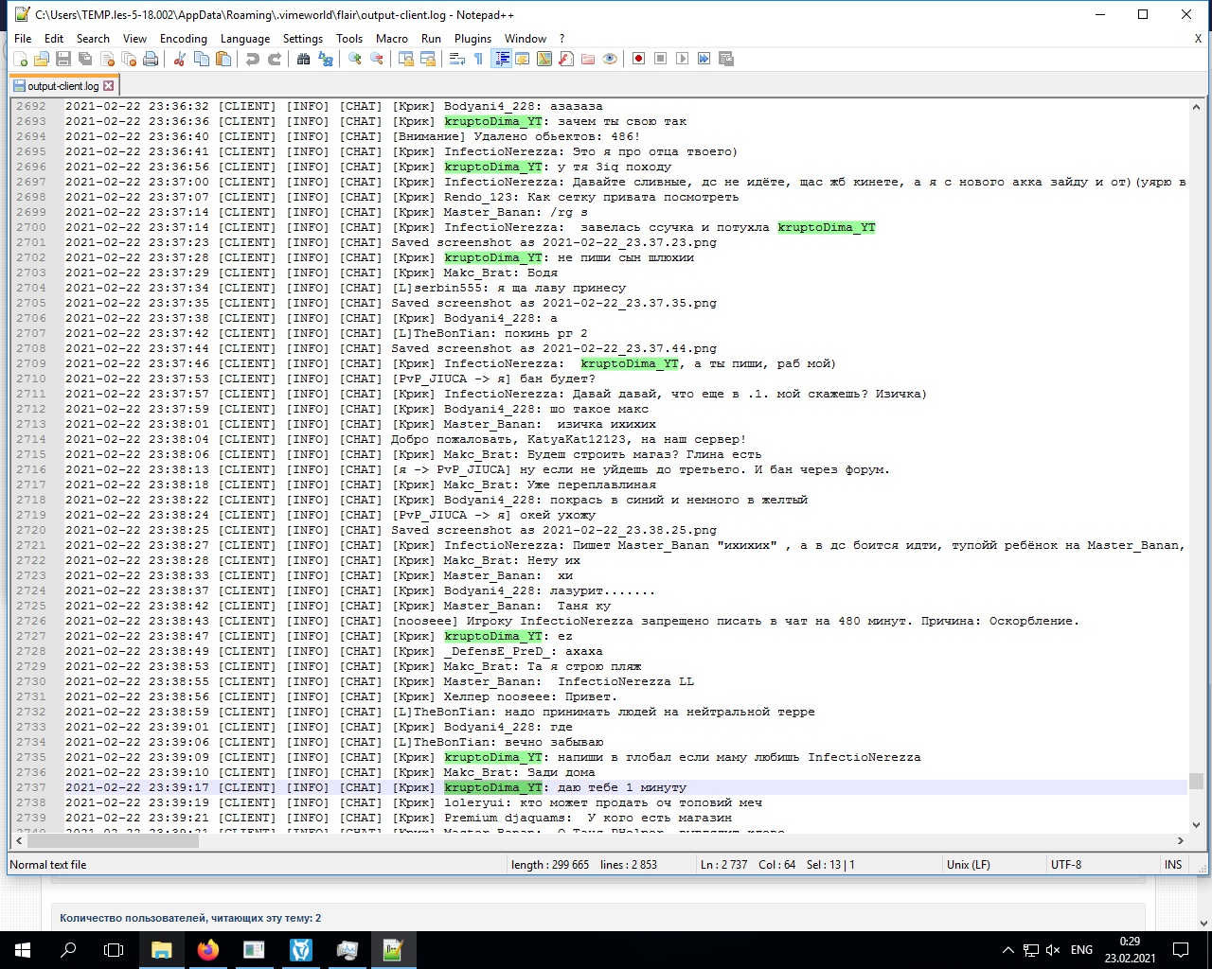Click the Copy toolbar icon
1212x969 pixels.
point(201,59)
